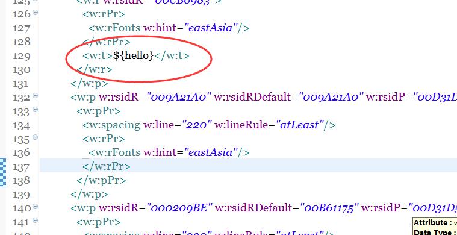Collapse the w:rPr fold on line 135

point(36,137)
